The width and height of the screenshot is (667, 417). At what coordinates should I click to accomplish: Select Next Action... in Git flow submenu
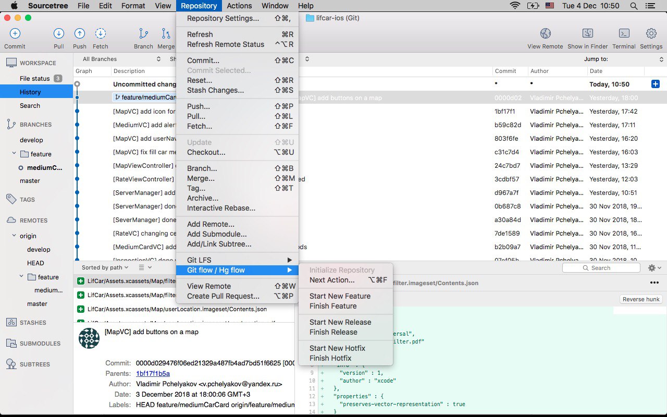click(x=345, y=280)
